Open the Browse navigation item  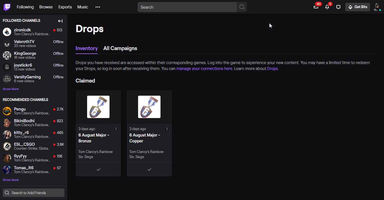coord(46,7)
